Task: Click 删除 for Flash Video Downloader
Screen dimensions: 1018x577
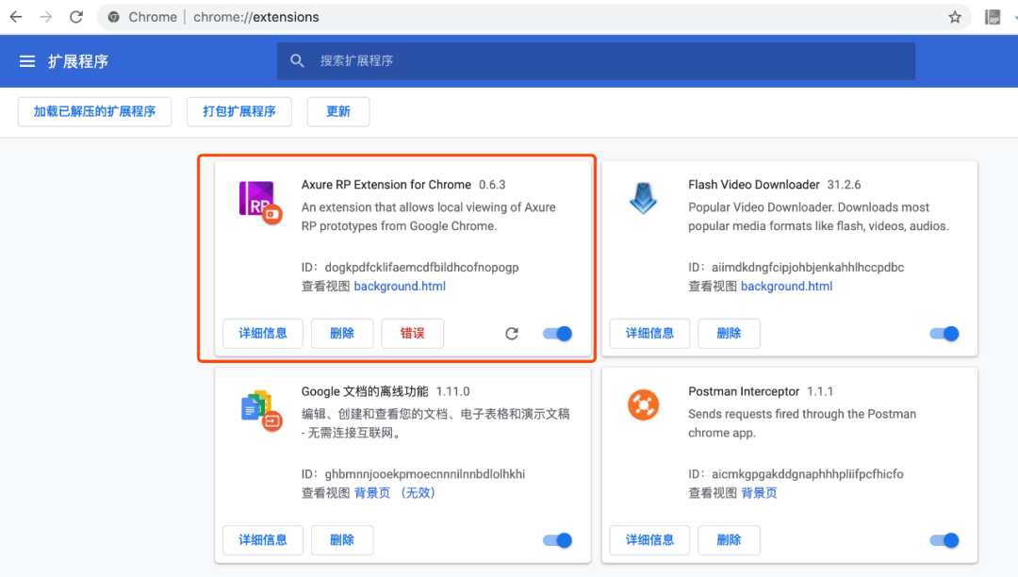Action: (729, 334)
